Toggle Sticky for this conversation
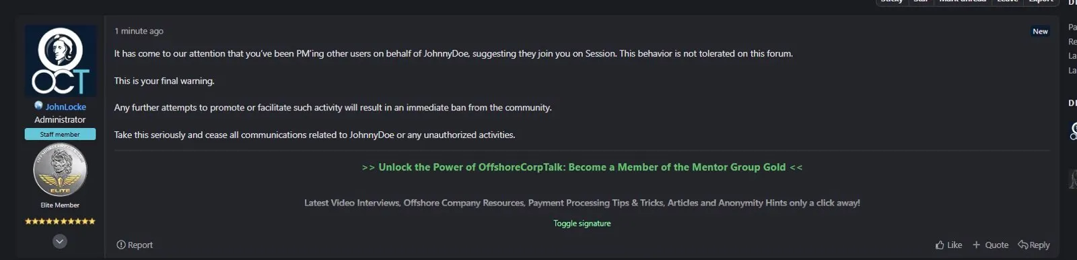The height and width of the screenshot is (260, 1077). (x=892, y=1)
